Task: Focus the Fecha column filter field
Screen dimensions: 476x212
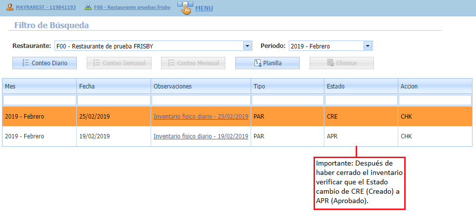Action: 114,100
